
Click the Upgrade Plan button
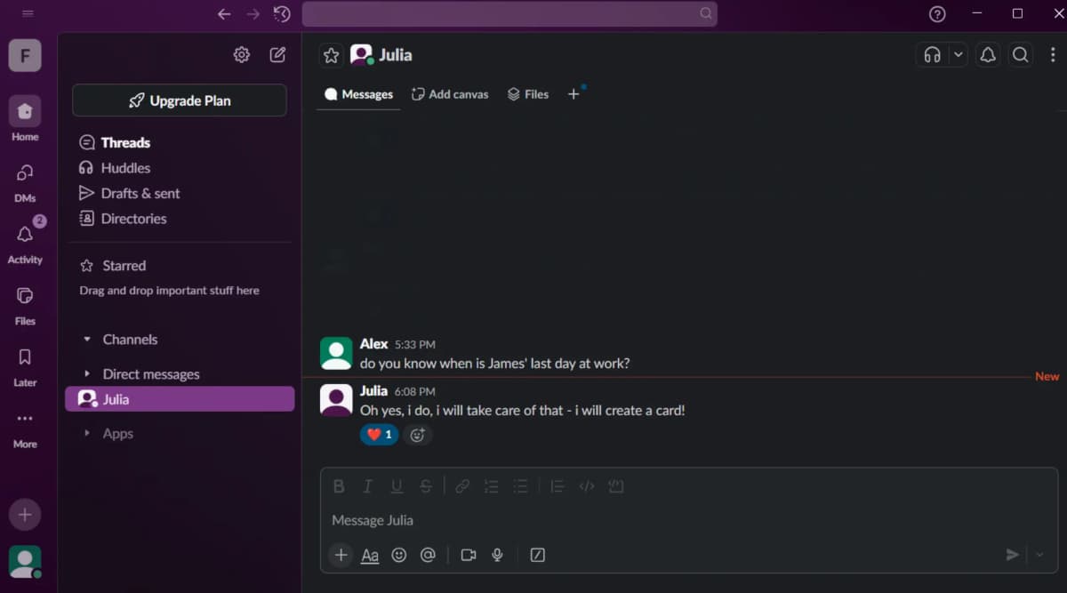180,100
